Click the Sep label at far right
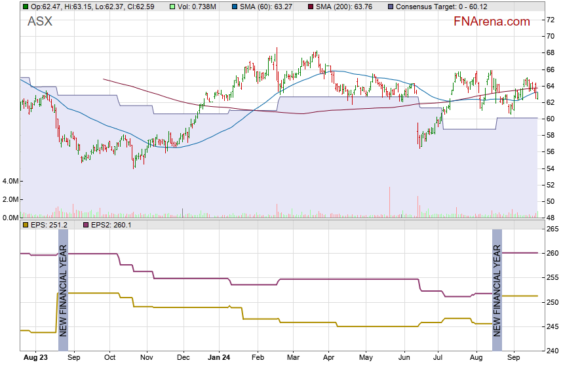The image size is (563, 371). 515,358
